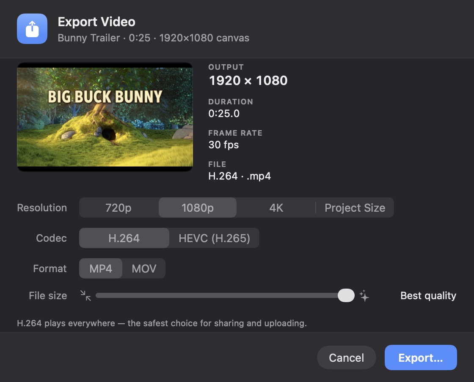Click the middle of file size slider track

coord(225,295)
